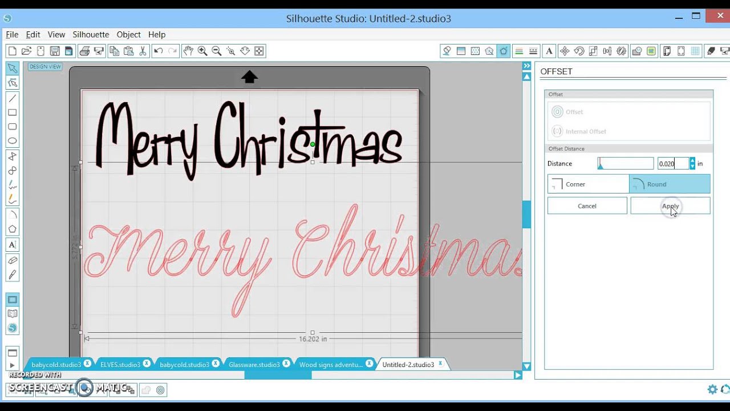730x411 pixels.
Task: Click the Fit to Window icon
Action: click(259, 51)
